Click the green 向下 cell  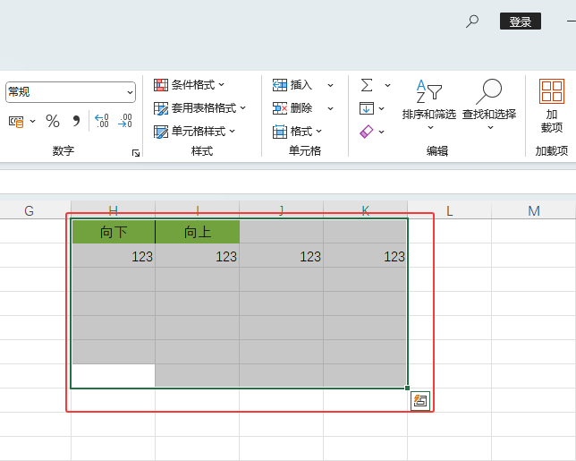tap(113, 232)
